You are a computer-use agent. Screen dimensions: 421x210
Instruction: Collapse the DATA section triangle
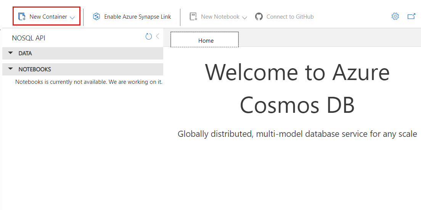(10, 53)
